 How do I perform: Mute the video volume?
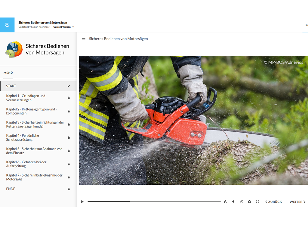point(233,202)
